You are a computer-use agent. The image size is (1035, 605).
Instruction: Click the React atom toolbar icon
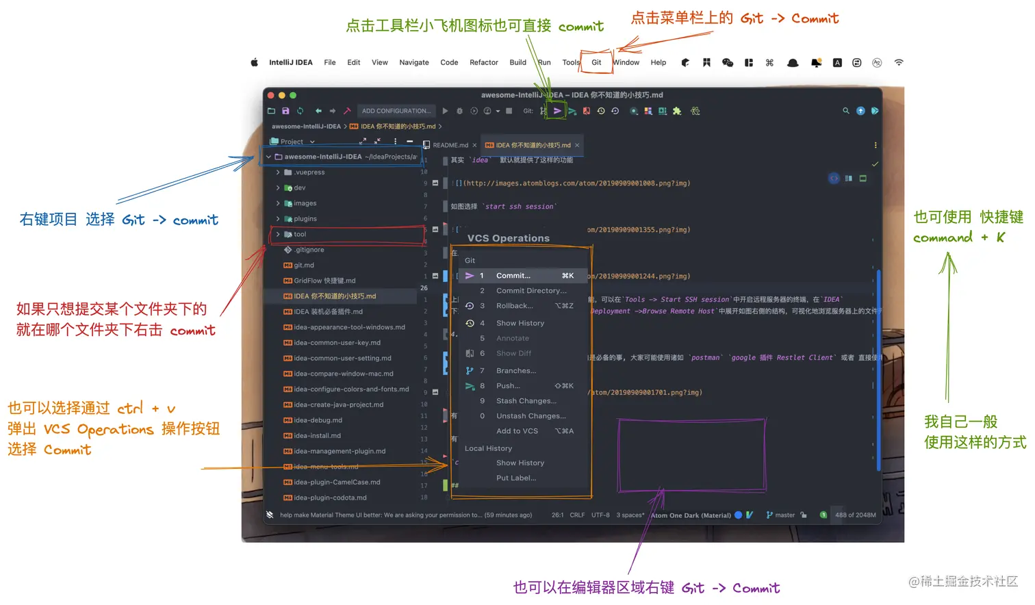(x=695, y=111)
